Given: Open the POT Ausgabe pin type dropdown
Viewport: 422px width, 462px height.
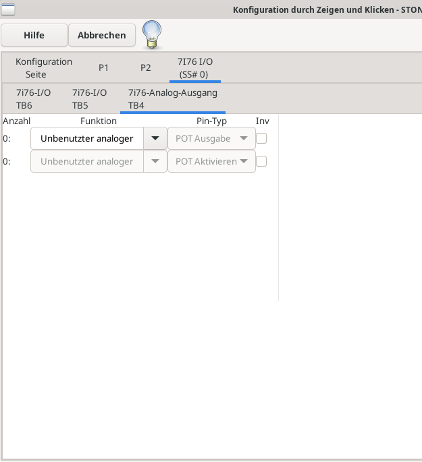Looking at the screenshot, I should pyautogui.click(x=211, y=138).
